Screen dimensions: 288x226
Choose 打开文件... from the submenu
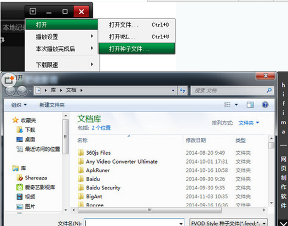(x=137, y=25)
